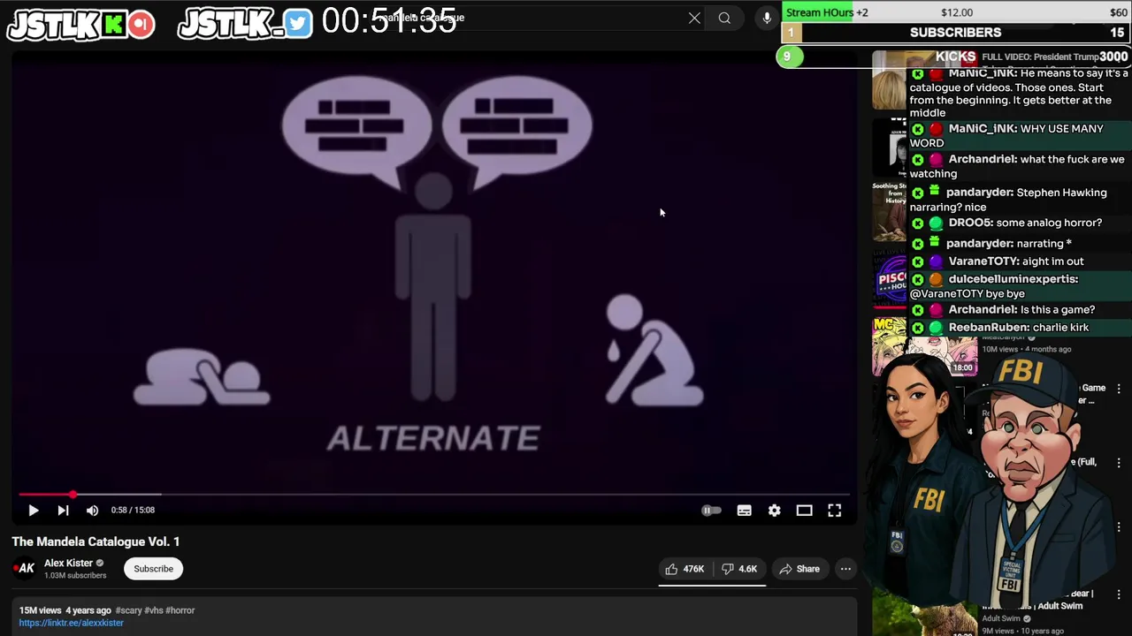Click the video title text
The width and height of the screenshot is (1132, 636).
coord(96,541)
